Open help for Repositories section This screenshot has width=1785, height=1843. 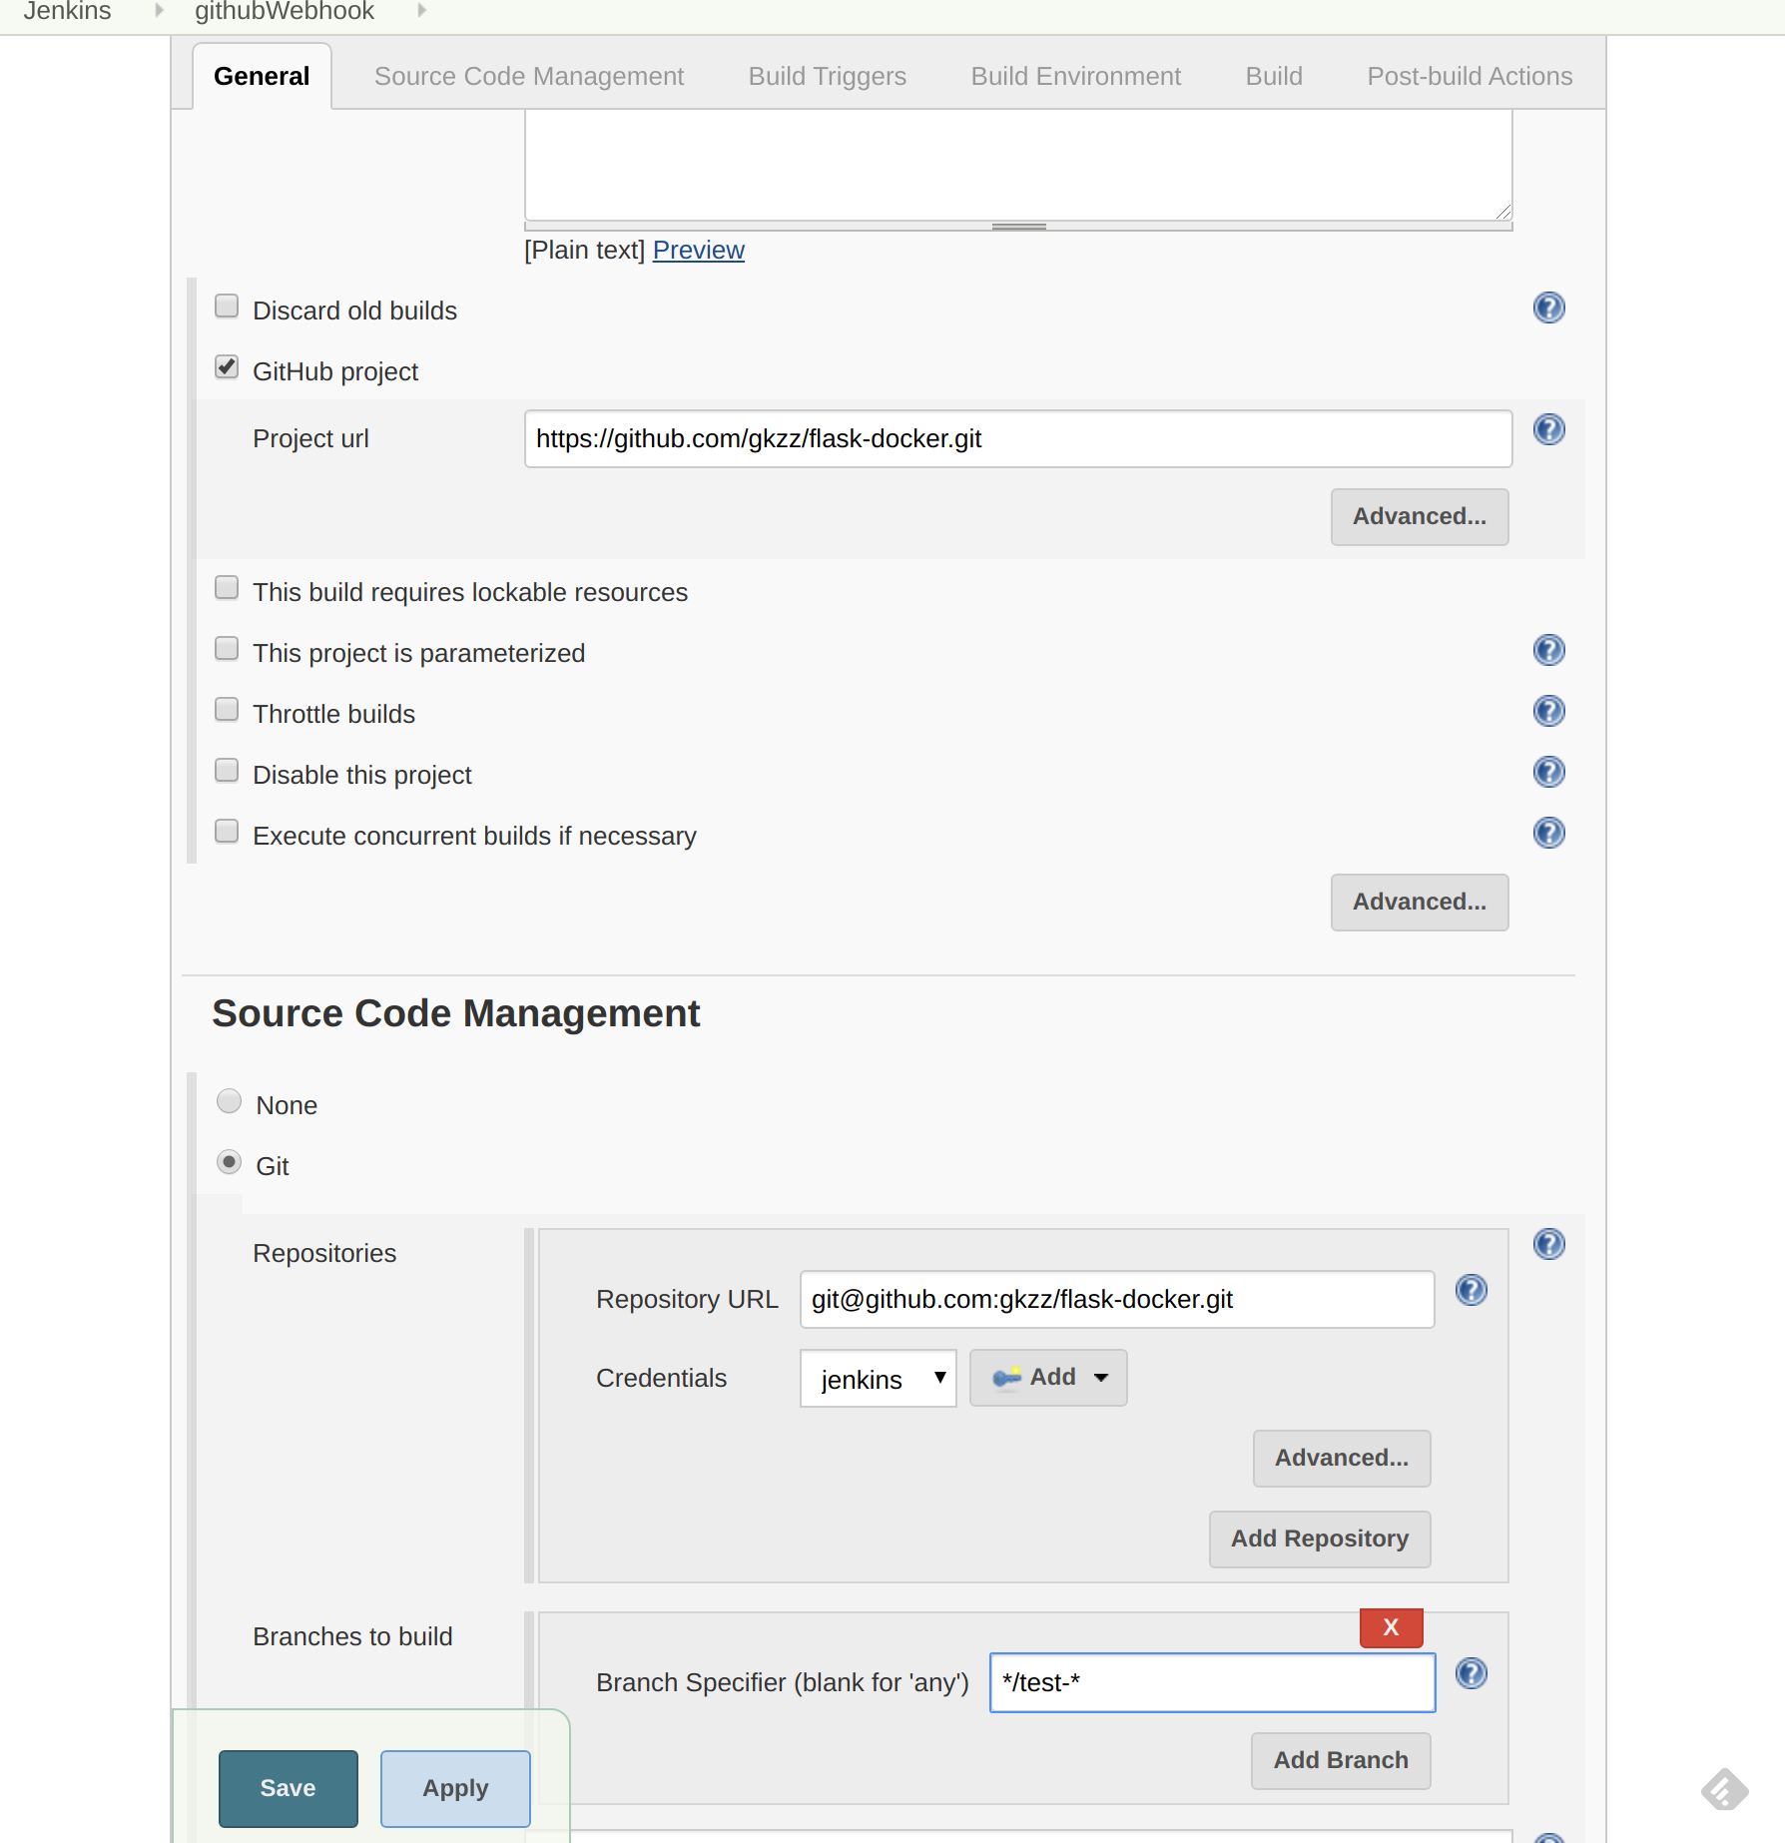pyautogui.click(x=1548, y=1244)
